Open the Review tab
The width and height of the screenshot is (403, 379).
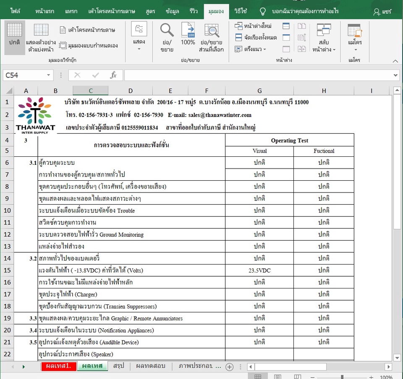194,11
